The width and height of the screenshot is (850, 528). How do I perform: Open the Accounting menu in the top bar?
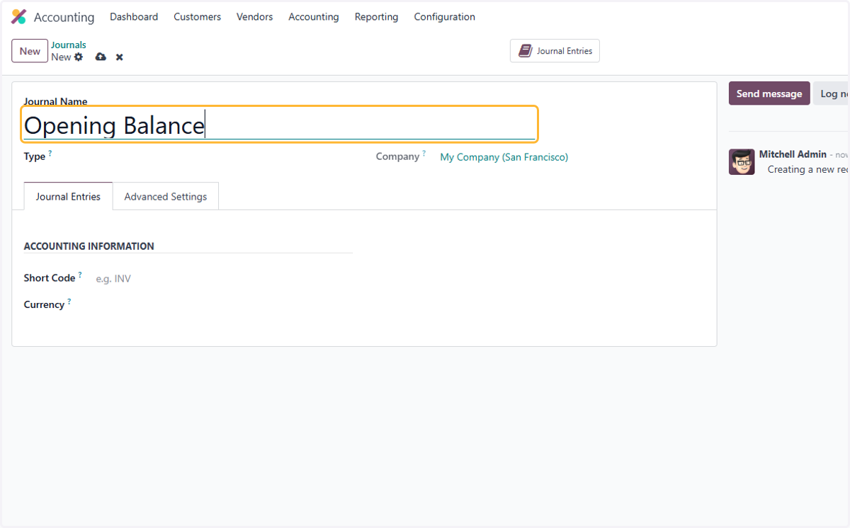313,17
